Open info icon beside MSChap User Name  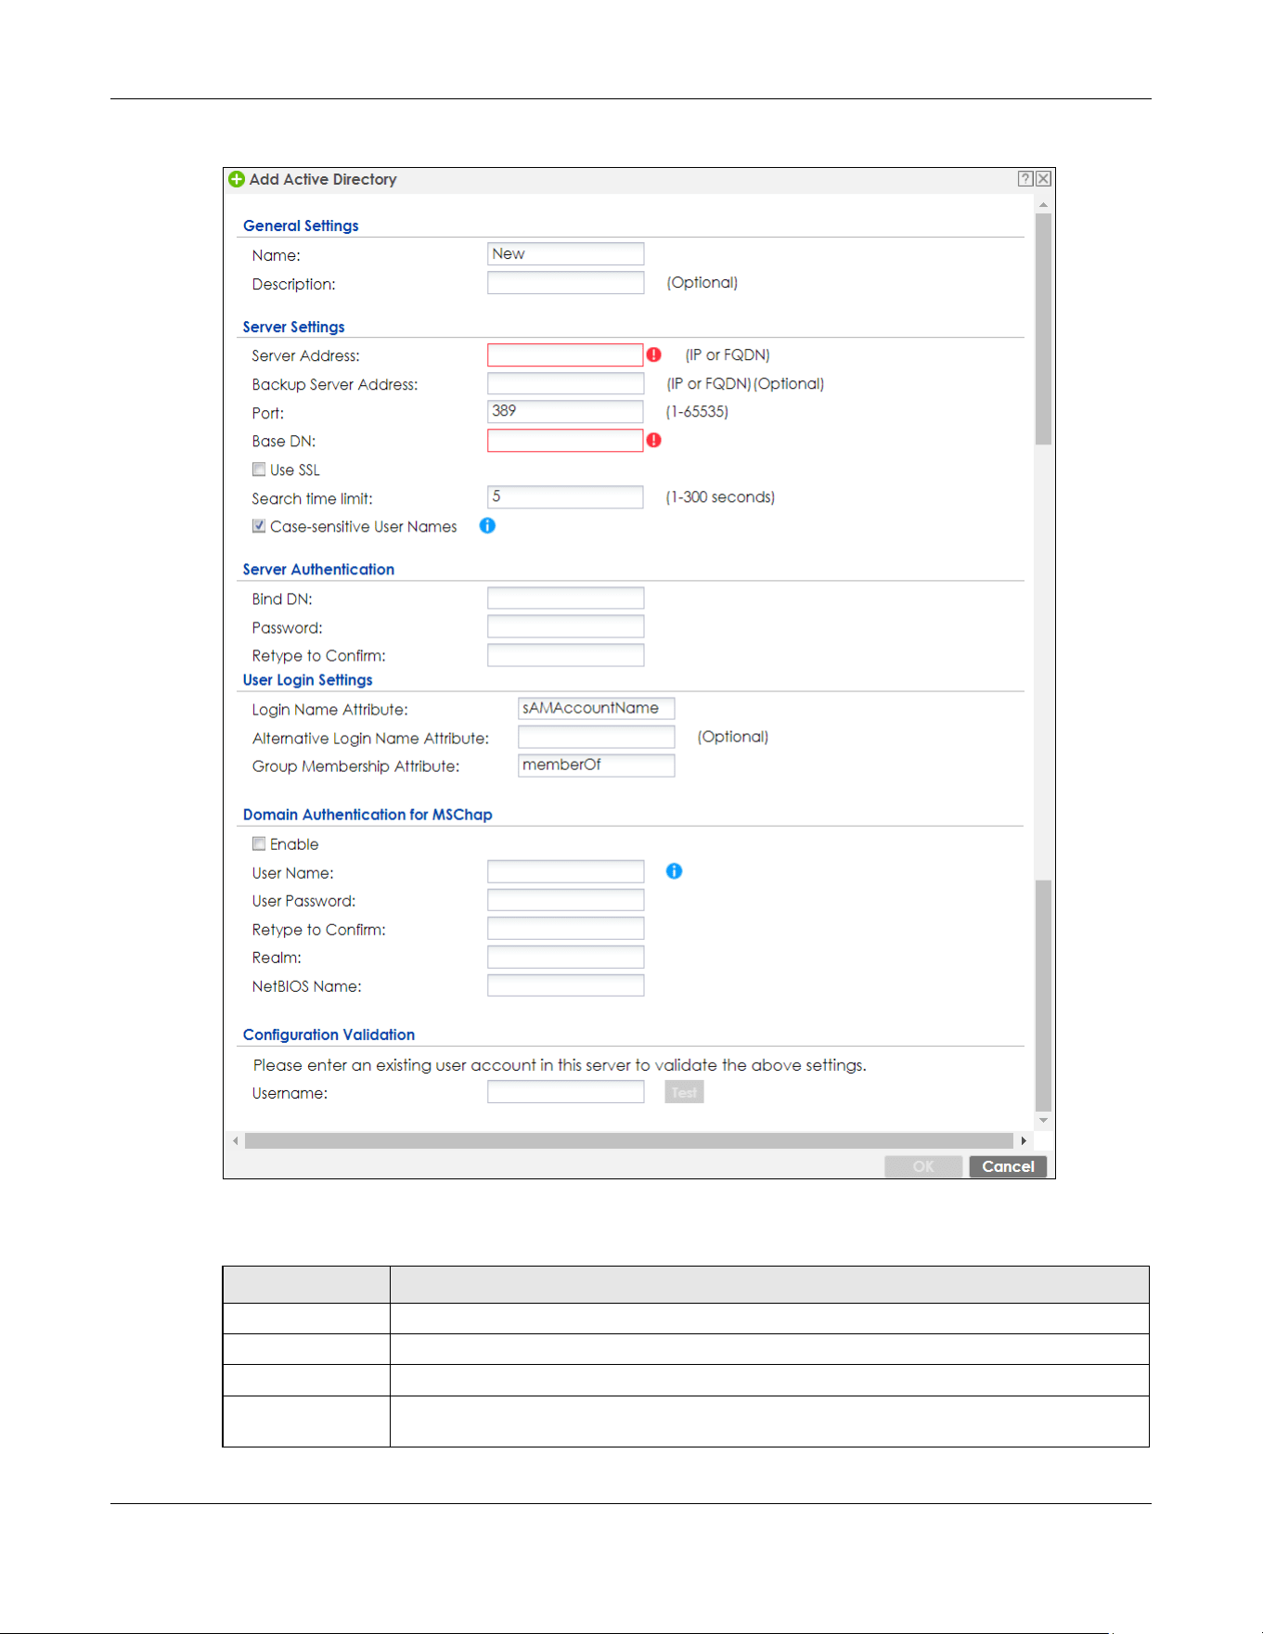coord(675,870)
